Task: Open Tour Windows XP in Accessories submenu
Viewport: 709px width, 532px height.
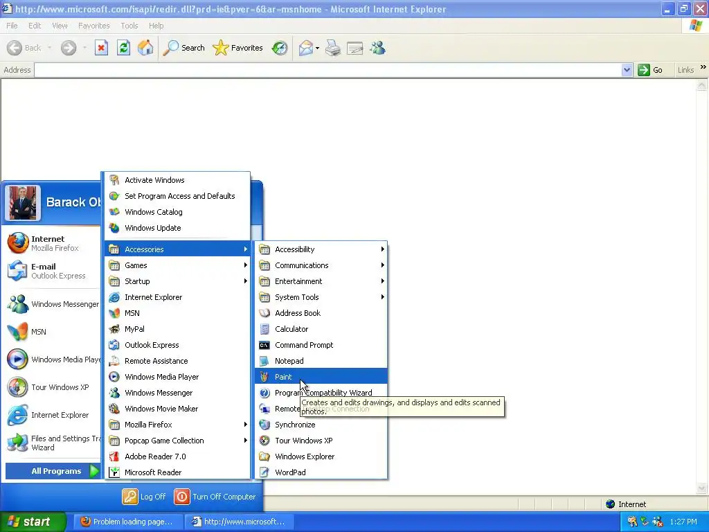Action: point(321,440)
